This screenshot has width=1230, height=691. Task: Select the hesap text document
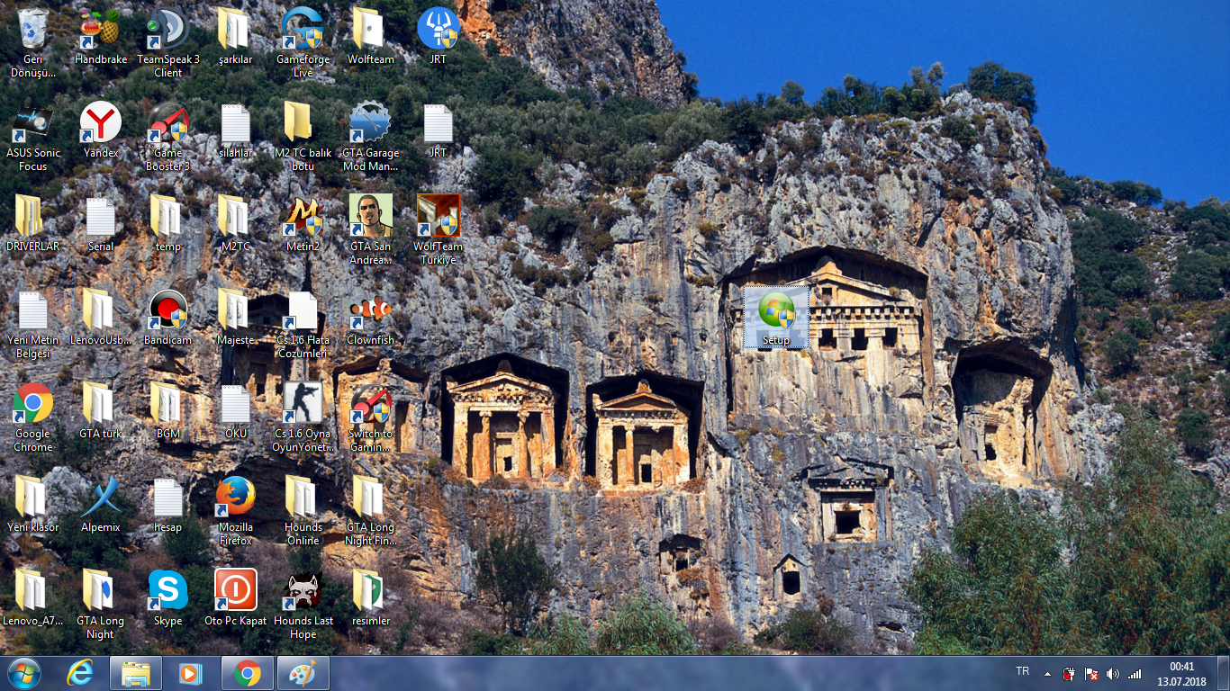[168, 505]
